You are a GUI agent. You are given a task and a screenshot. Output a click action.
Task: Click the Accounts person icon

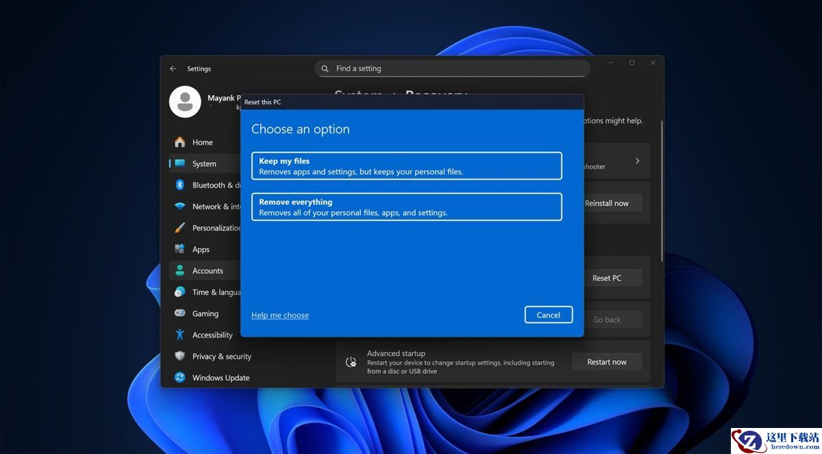[x=179, y=270]
